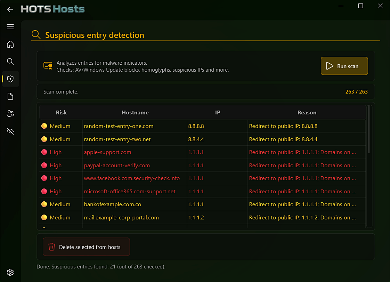Select hostname paypal-account-verify.com
This screenshot has width=390, height=282.
(x=117, y=165)
